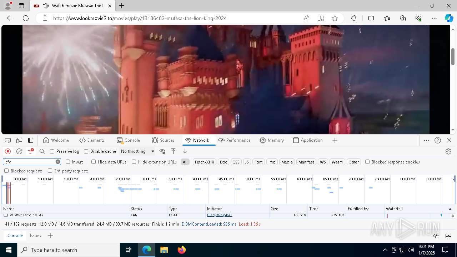
Task: Toggle device emulation mode
Action: point(19,140)
